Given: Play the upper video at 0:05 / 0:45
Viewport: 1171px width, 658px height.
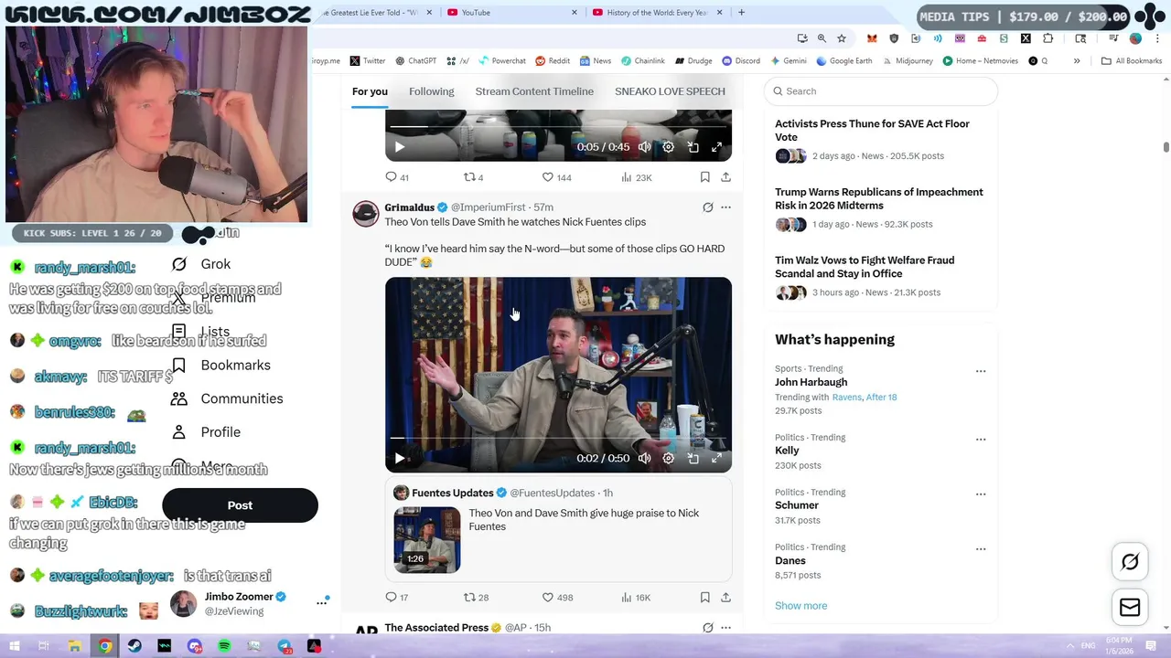Looking at the screenshot, I should 399,146.
